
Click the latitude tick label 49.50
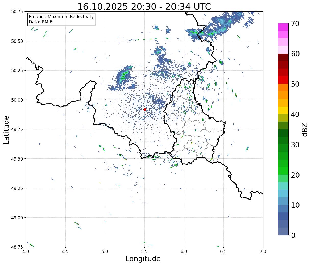(x=17, y=159)
